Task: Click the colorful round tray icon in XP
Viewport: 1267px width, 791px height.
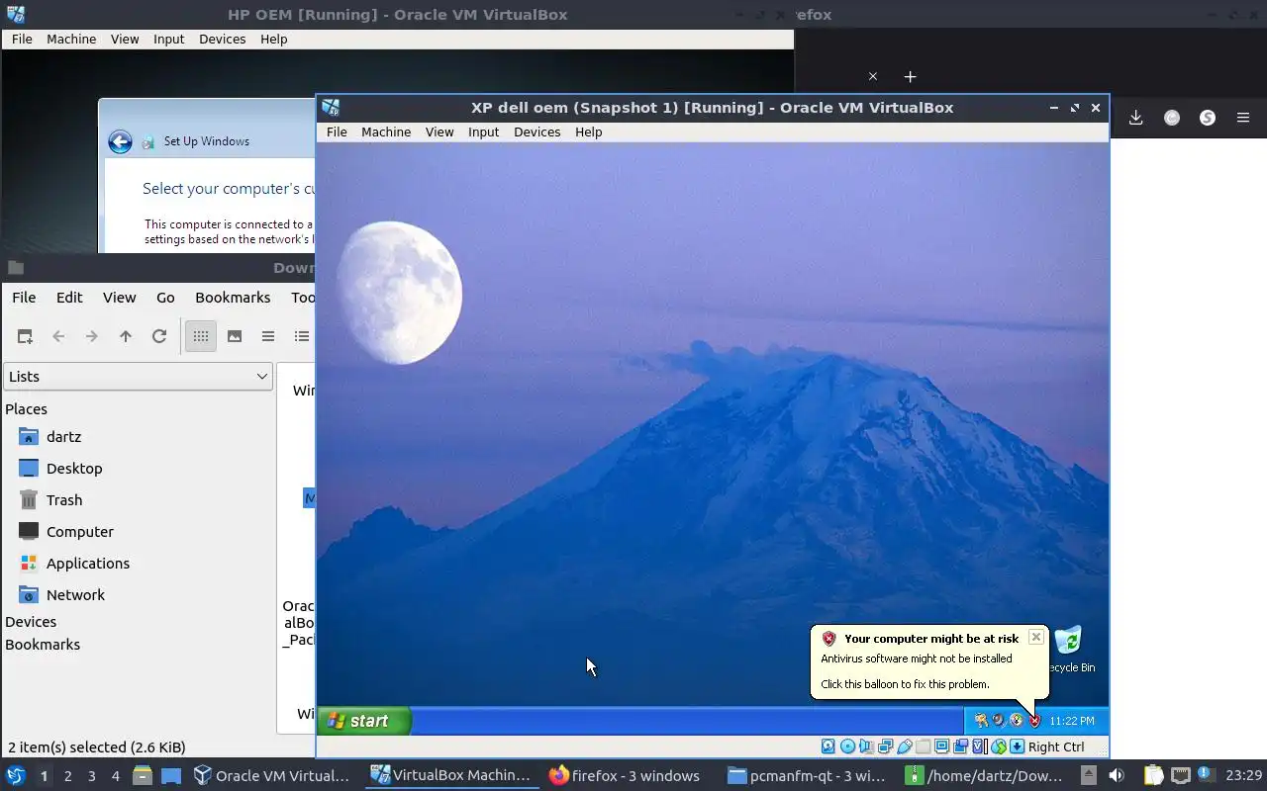Action: (1017, 721)
